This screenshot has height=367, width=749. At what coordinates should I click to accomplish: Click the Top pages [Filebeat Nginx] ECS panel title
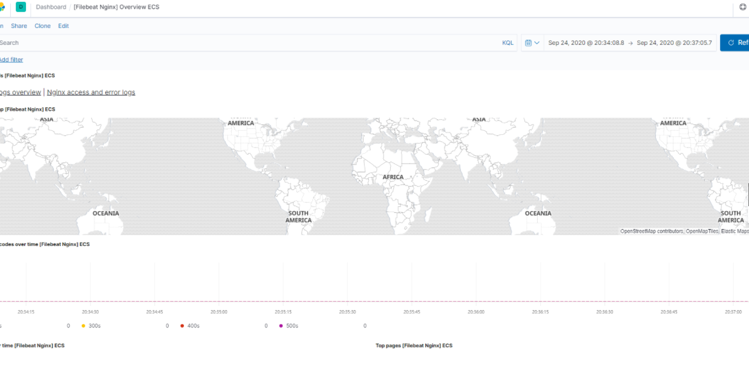[x=414, y=346]
